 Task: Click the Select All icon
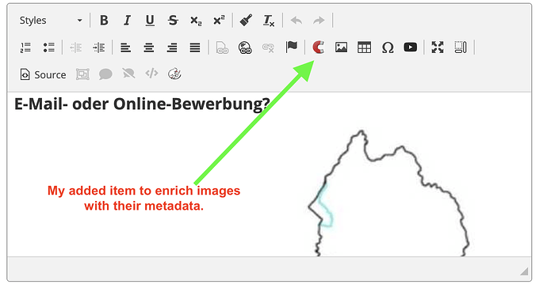(x=82, y=74)
